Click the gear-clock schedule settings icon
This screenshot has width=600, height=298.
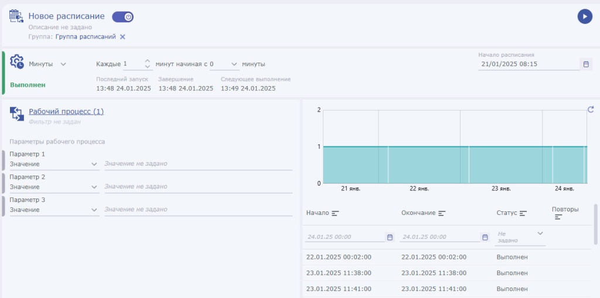pos(17,62)
